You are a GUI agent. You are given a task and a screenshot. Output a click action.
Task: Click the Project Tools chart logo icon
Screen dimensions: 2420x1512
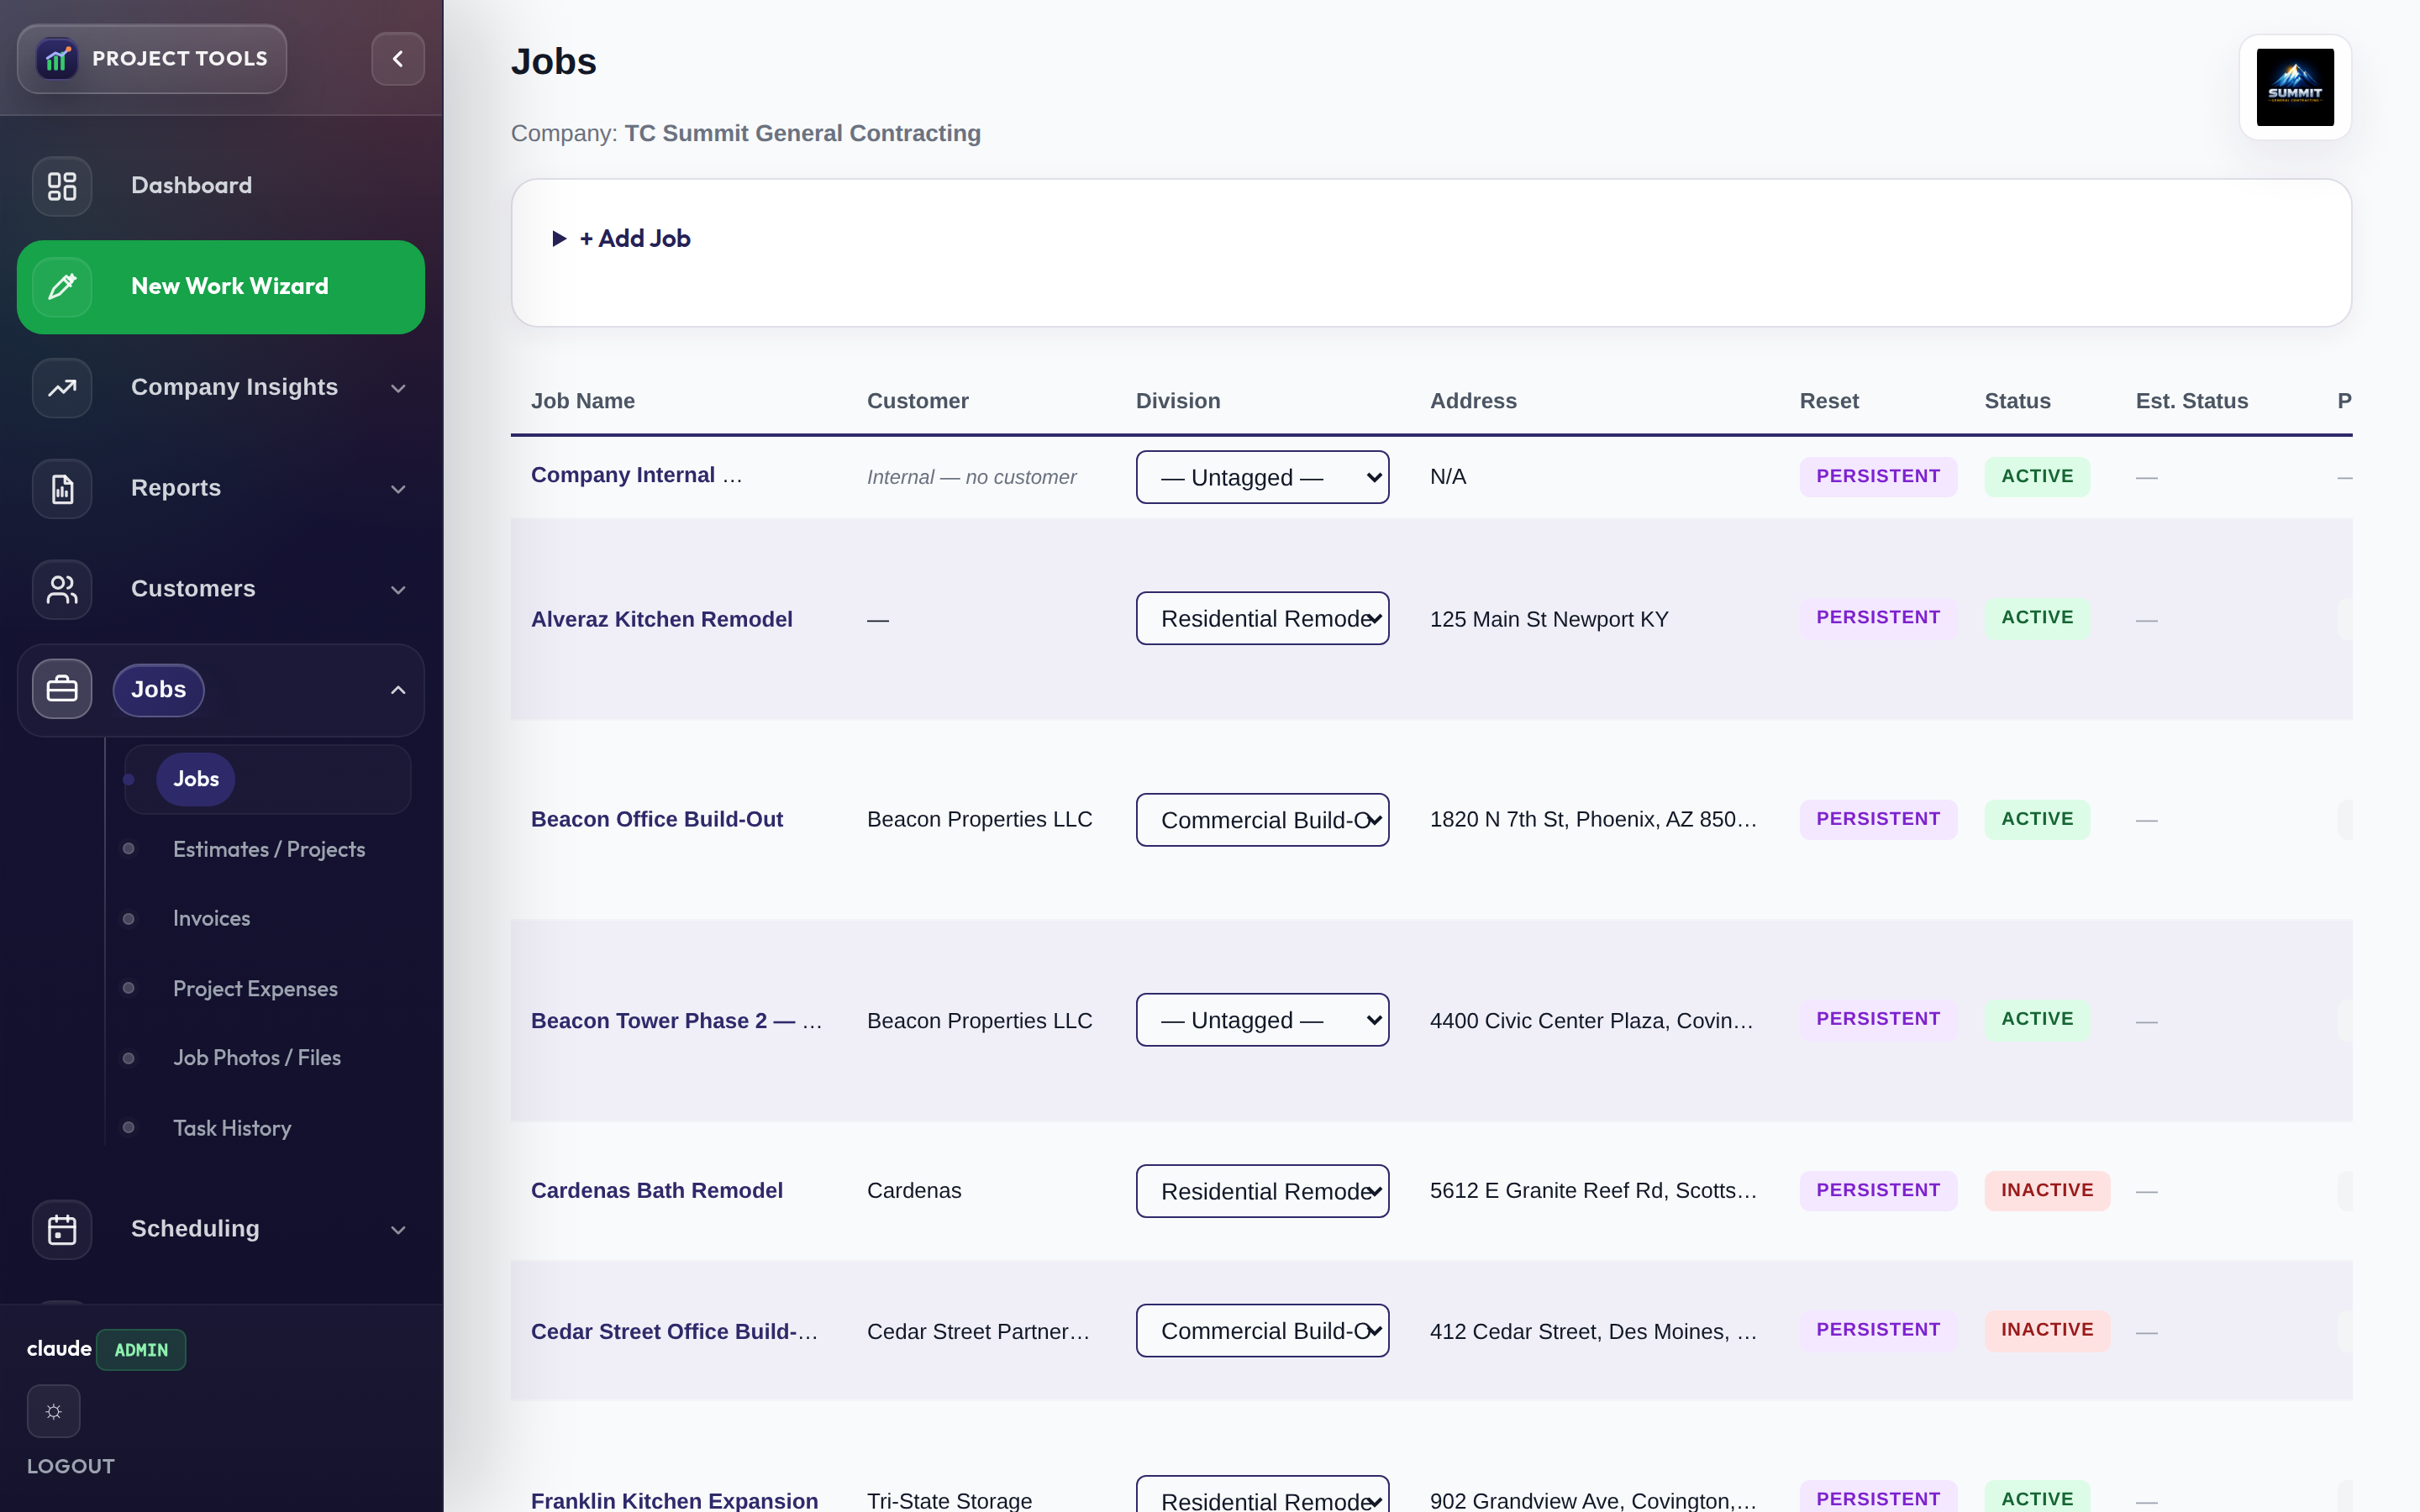57,59
